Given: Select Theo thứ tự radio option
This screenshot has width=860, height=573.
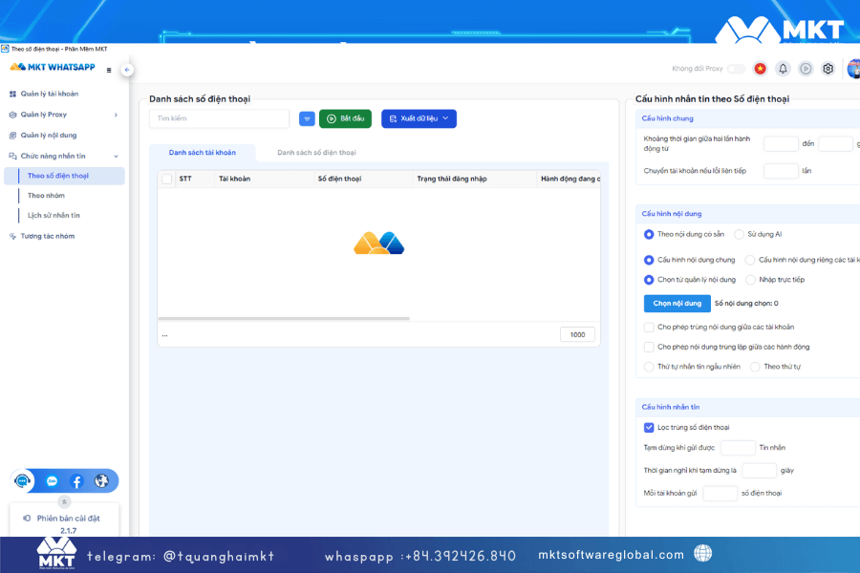Looking at the screenshot, I should pos(755,367).
